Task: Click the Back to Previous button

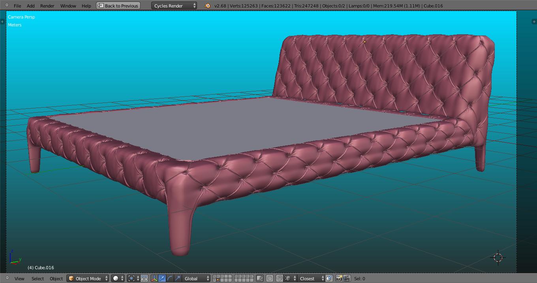Action: point(118,6)
